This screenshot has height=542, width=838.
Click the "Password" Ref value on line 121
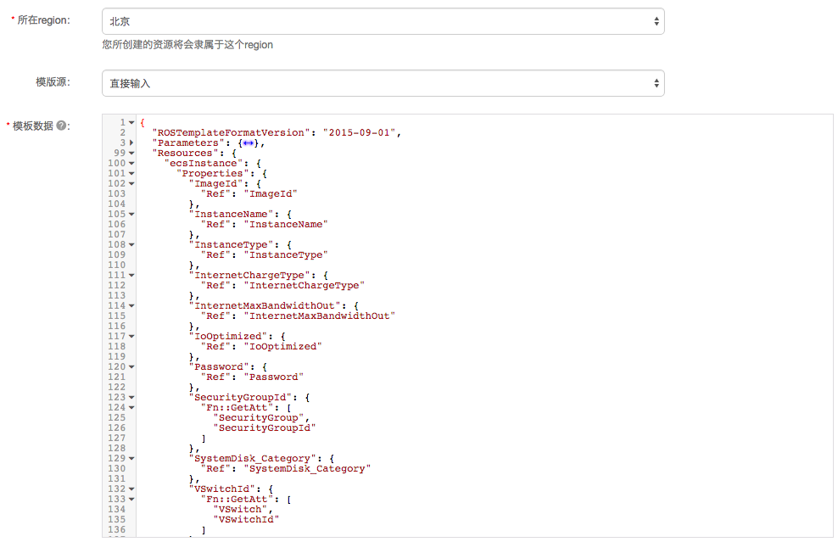pos(274,377)
